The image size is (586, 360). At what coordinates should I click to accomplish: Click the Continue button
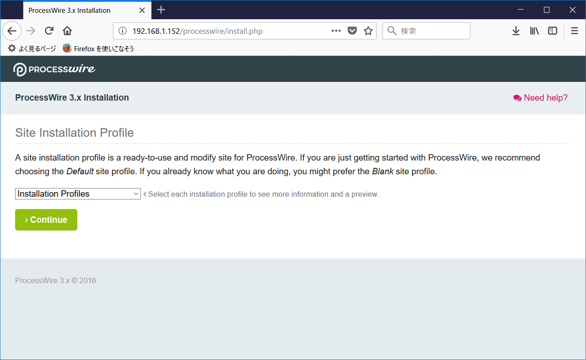coord(46,220)
